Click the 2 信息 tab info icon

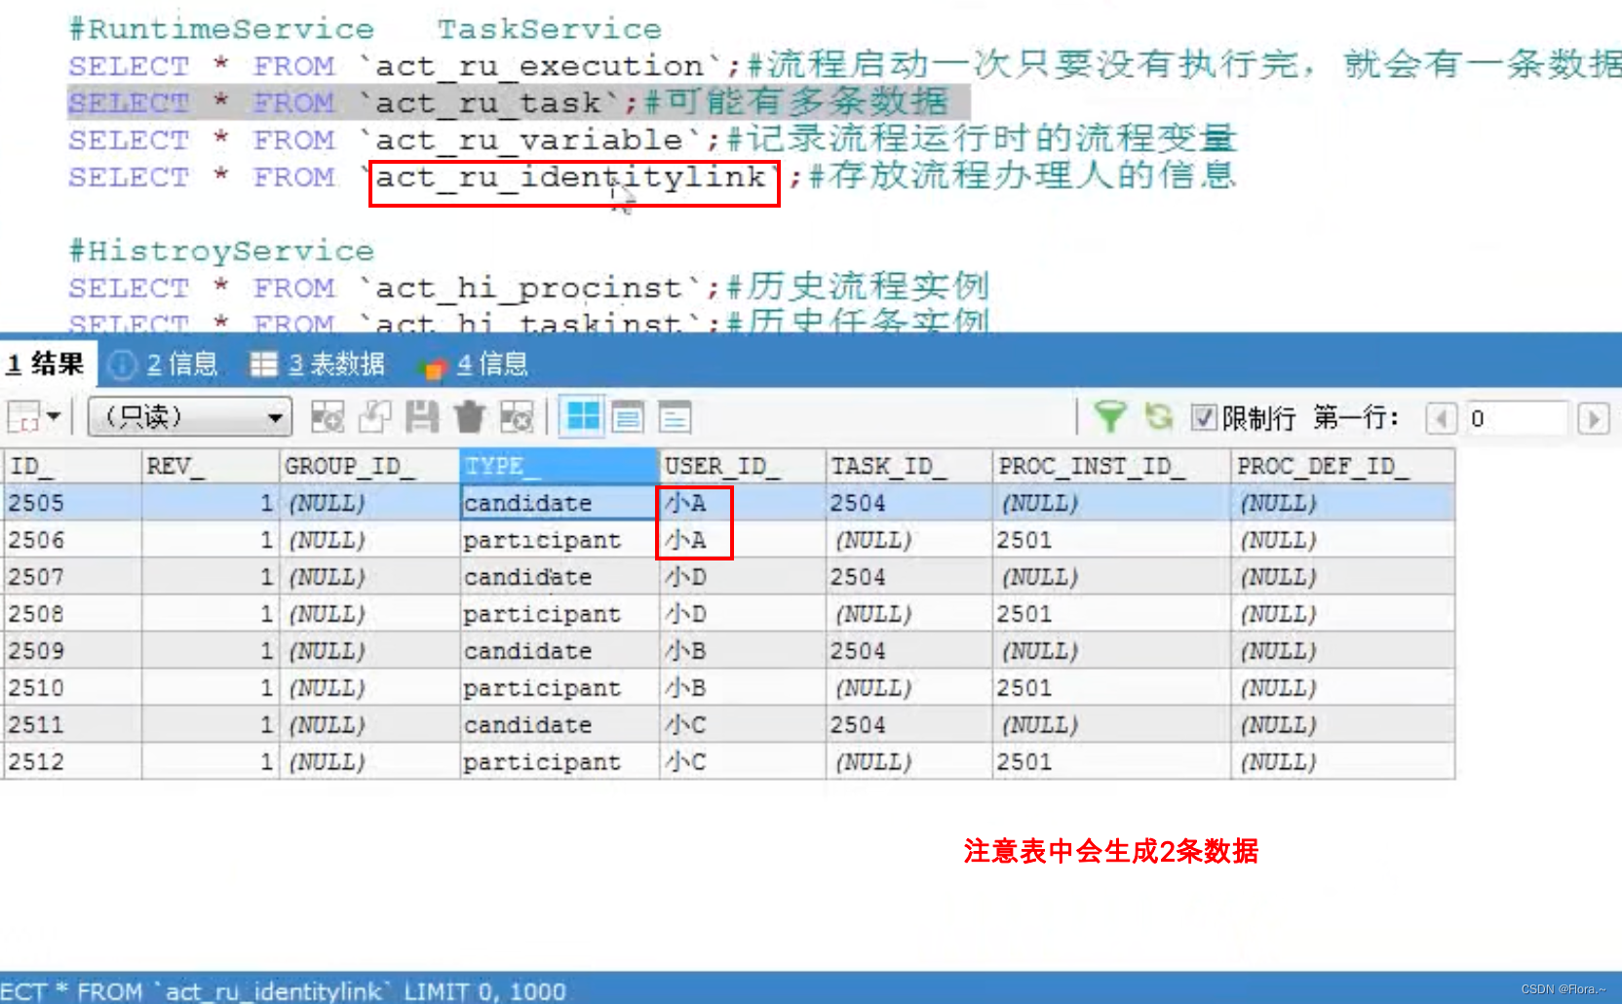tap(123, 365)
